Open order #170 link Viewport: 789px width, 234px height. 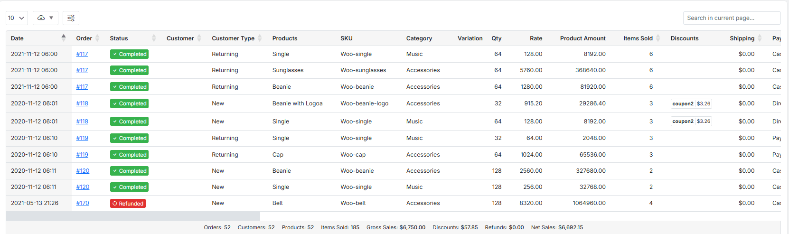click(x=83, y=203)
